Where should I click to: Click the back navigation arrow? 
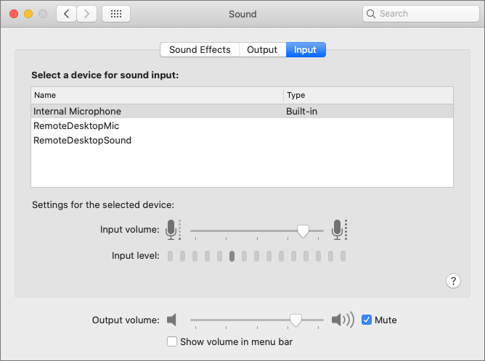pyautogui.click(x=67, y=14)
